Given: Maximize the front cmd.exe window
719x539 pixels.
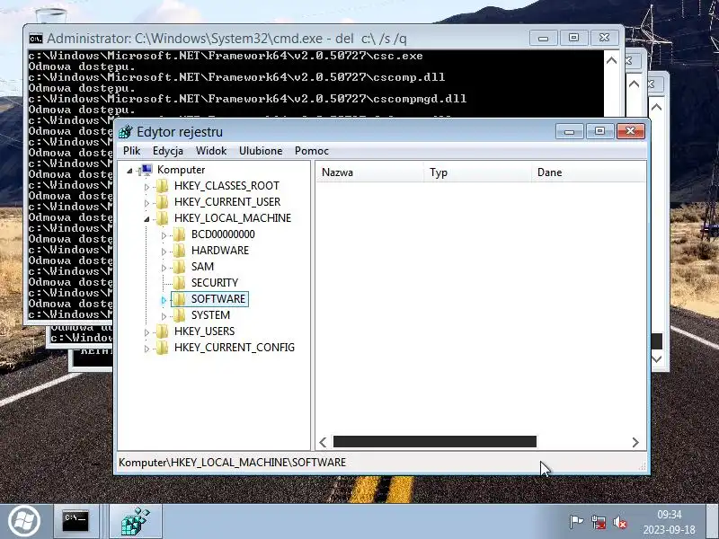Looking at the screenshot, I should pyautogui.click(x=573, y=38).
